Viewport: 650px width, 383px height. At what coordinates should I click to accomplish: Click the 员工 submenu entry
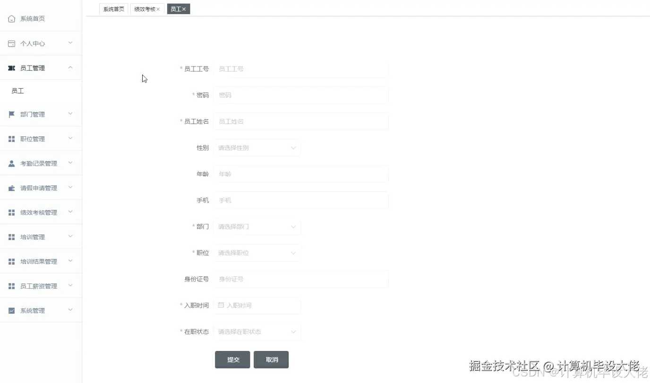[x=17, y=91]
